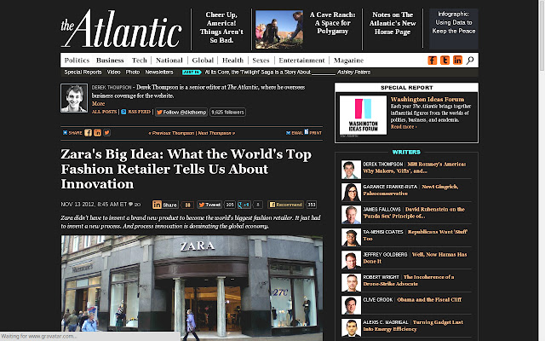The height and width of the screenshot is (341, 545).
Task: Click the Cave Ranch story thumbnail
Action: pyautogui.click(x=279, y=29)
